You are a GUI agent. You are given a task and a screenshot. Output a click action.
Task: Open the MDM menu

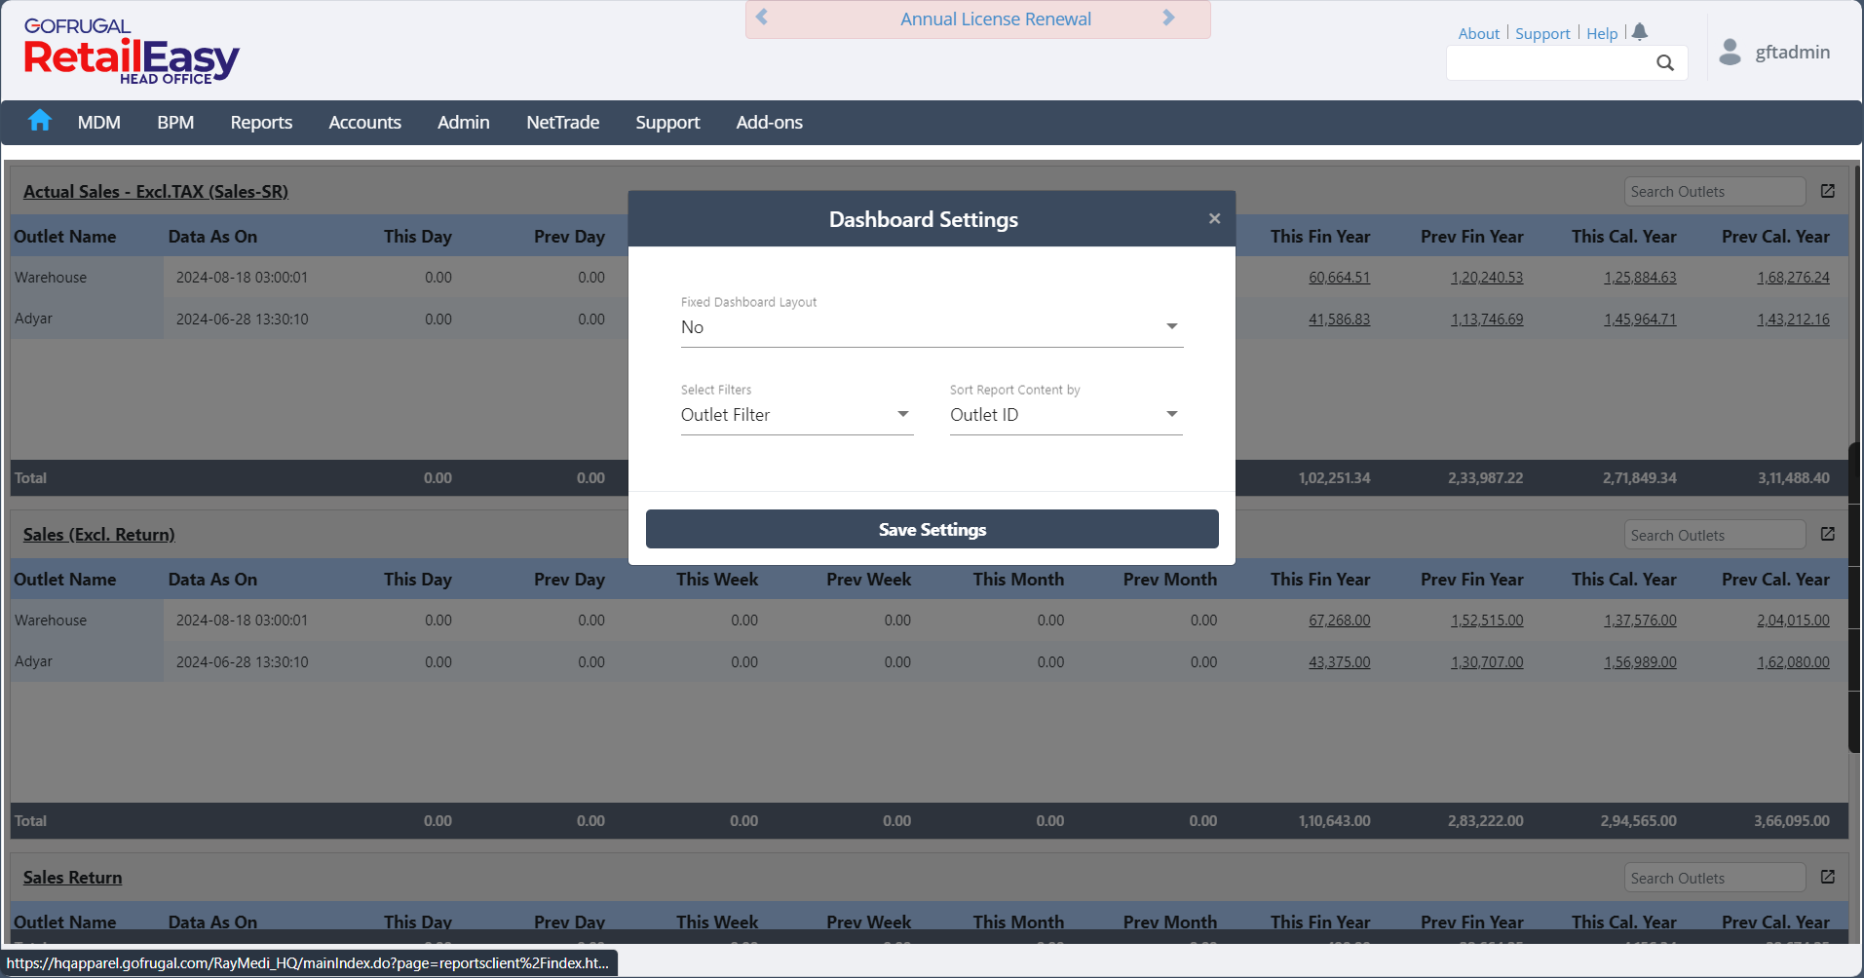(x=99, y=123)
